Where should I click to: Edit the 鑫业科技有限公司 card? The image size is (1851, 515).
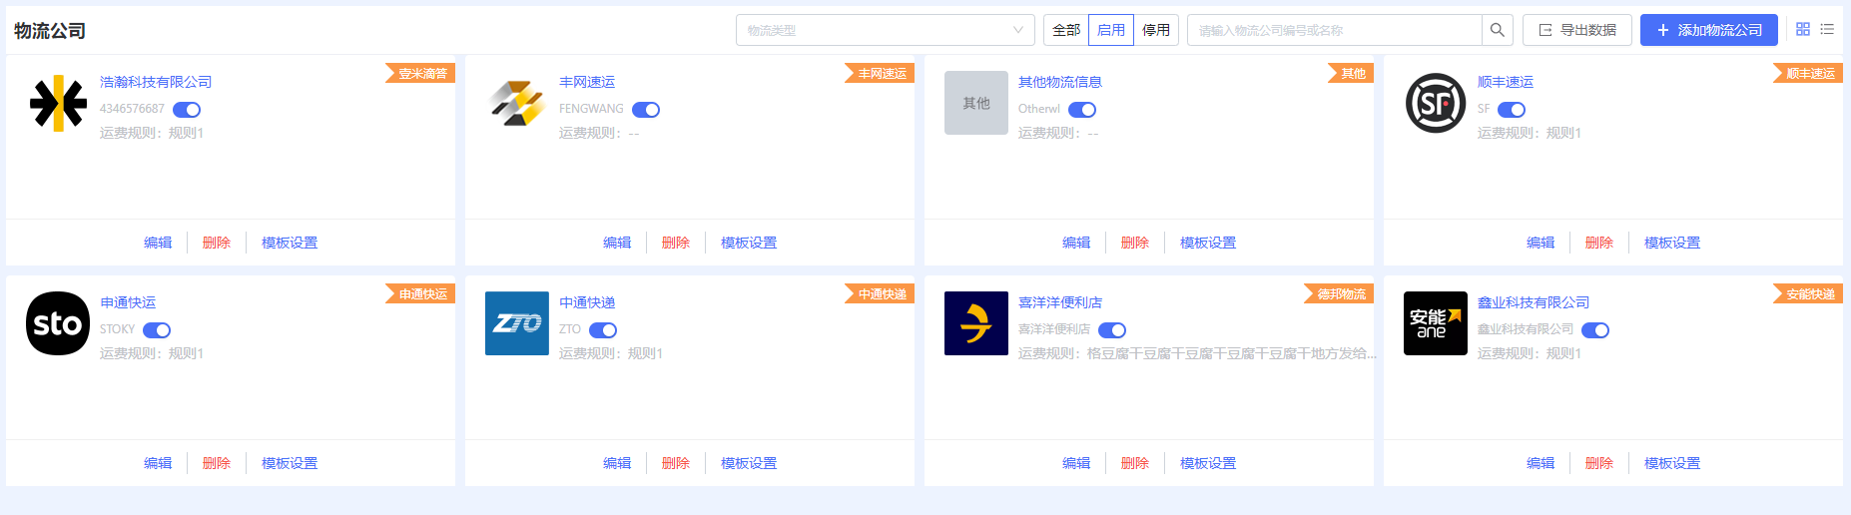(1541, 463)
